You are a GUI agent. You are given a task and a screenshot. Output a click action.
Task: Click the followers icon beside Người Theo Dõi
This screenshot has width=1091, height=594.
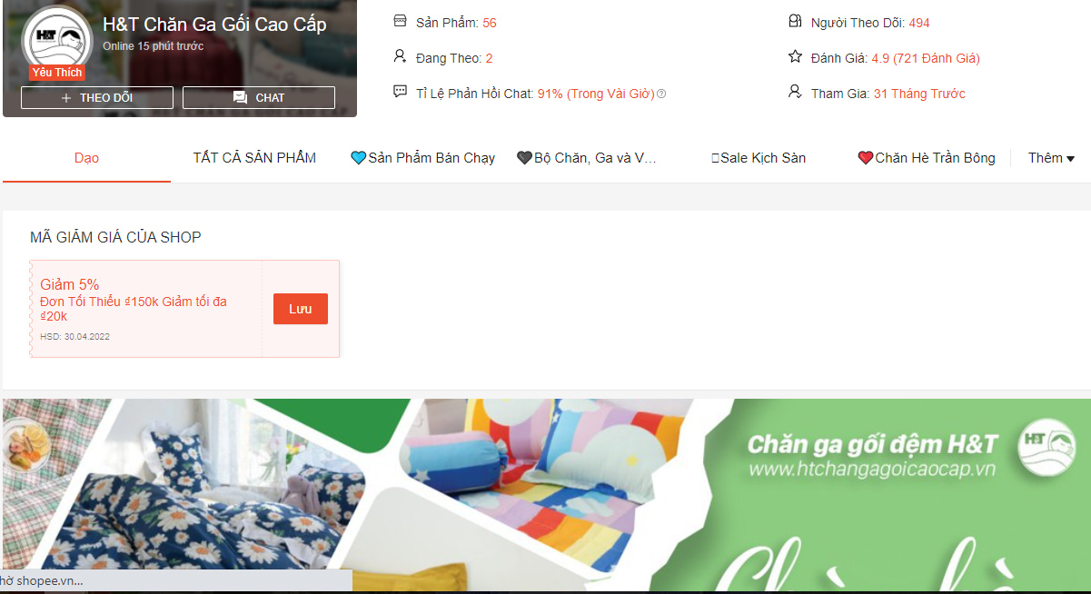795,21
